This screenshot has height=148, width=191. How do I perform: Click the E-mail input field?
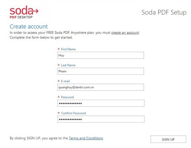tap(101, 87)
